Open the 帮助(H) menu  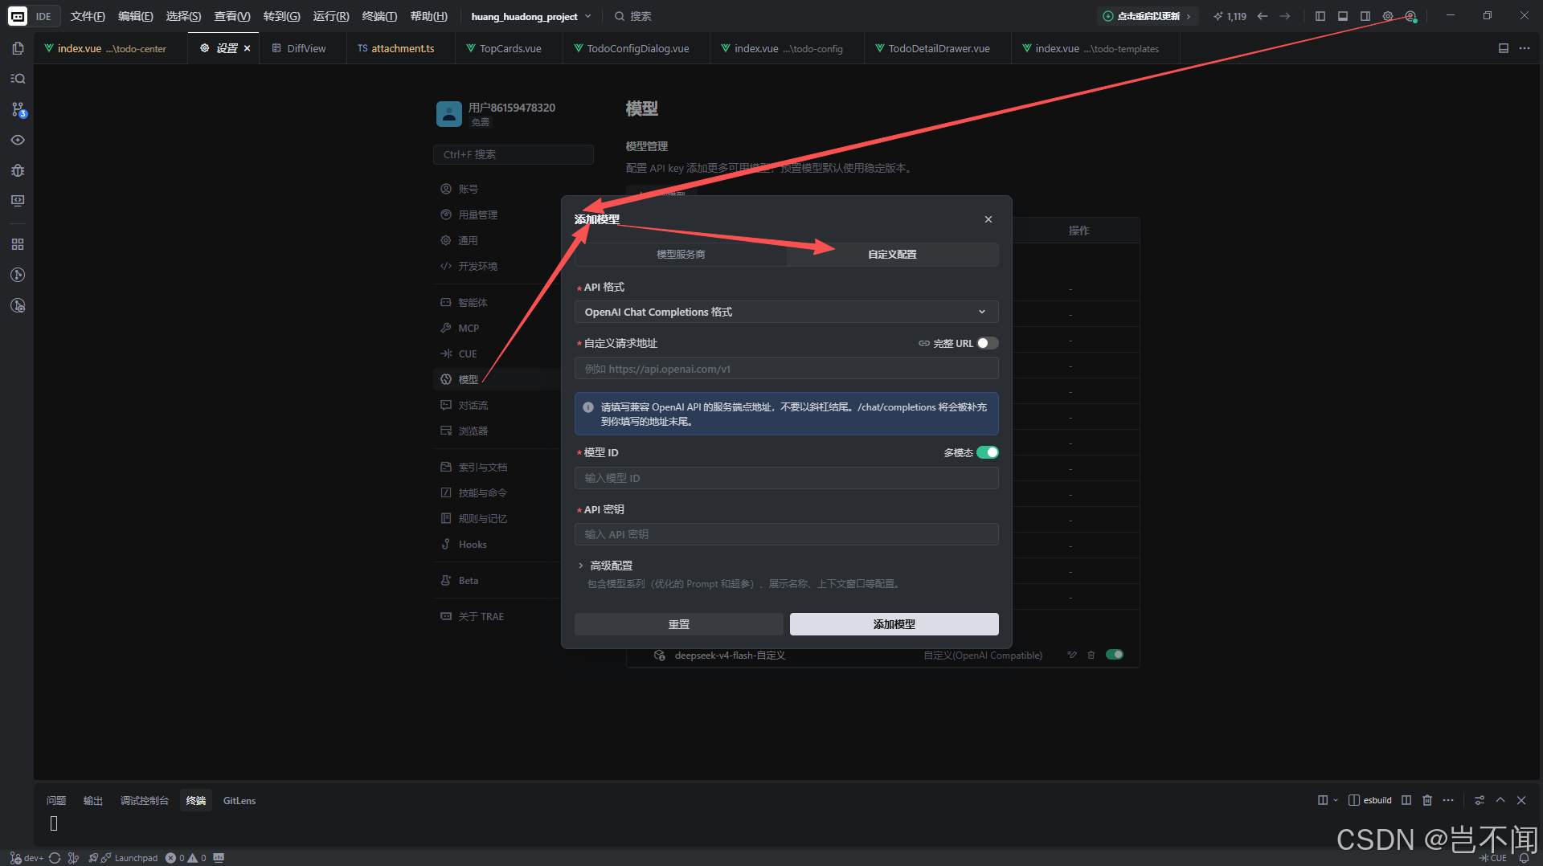coord(429,16)
